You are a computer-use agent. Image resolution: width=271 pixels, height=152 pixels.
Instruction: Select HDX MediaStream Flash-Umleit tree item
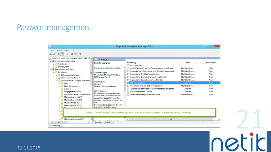point(77,94)
